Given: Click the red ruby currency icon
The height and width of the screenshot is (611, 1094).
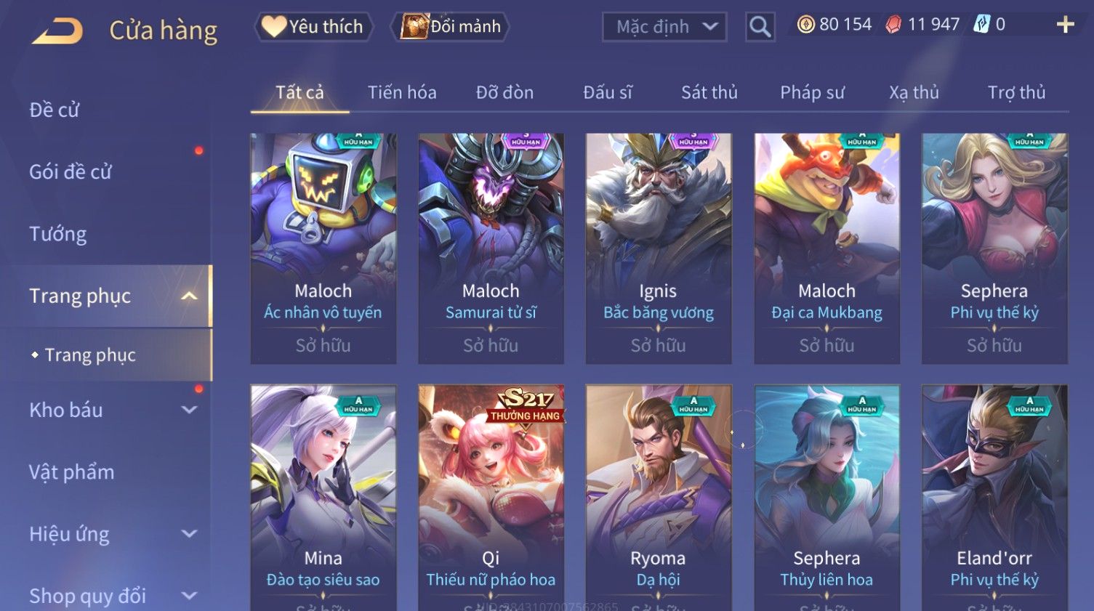Looking at the screenshot, I should (893, 25).
